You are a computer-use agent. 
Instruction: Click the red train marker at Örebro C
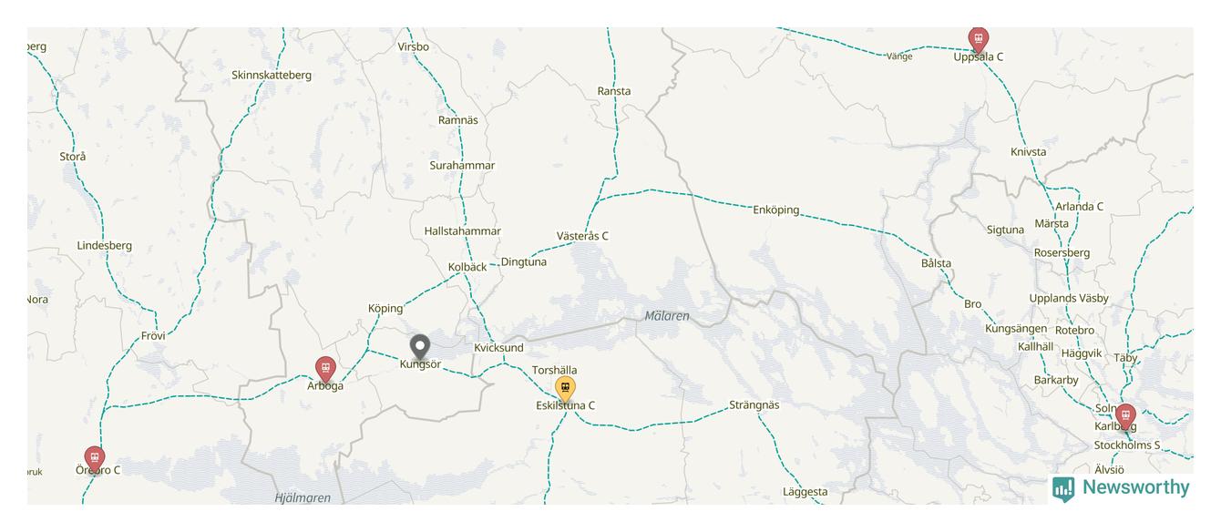tap(94, 460)
